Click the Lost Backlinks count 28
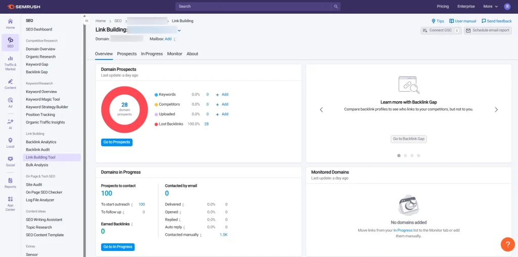518x257 pixels. click(x=206, y=124)
